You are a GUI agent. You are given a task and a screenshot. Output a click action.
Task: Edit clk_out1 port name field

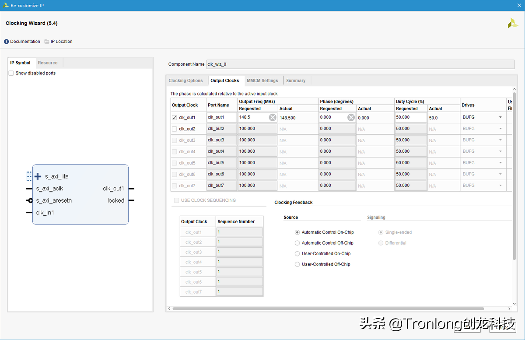pos(221,117)
